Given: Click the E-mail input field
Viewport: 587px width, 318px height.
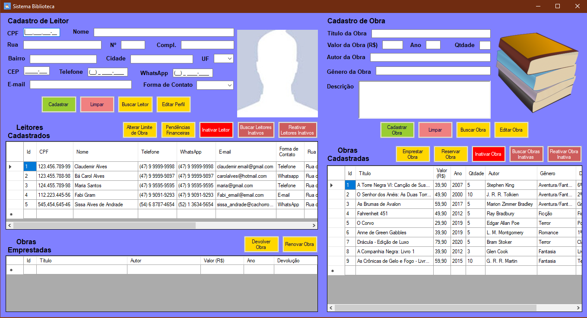Looking at the screenshot, I should (81, 85).
